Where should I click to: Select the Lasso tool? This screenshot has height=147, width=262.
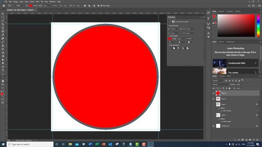3,21
